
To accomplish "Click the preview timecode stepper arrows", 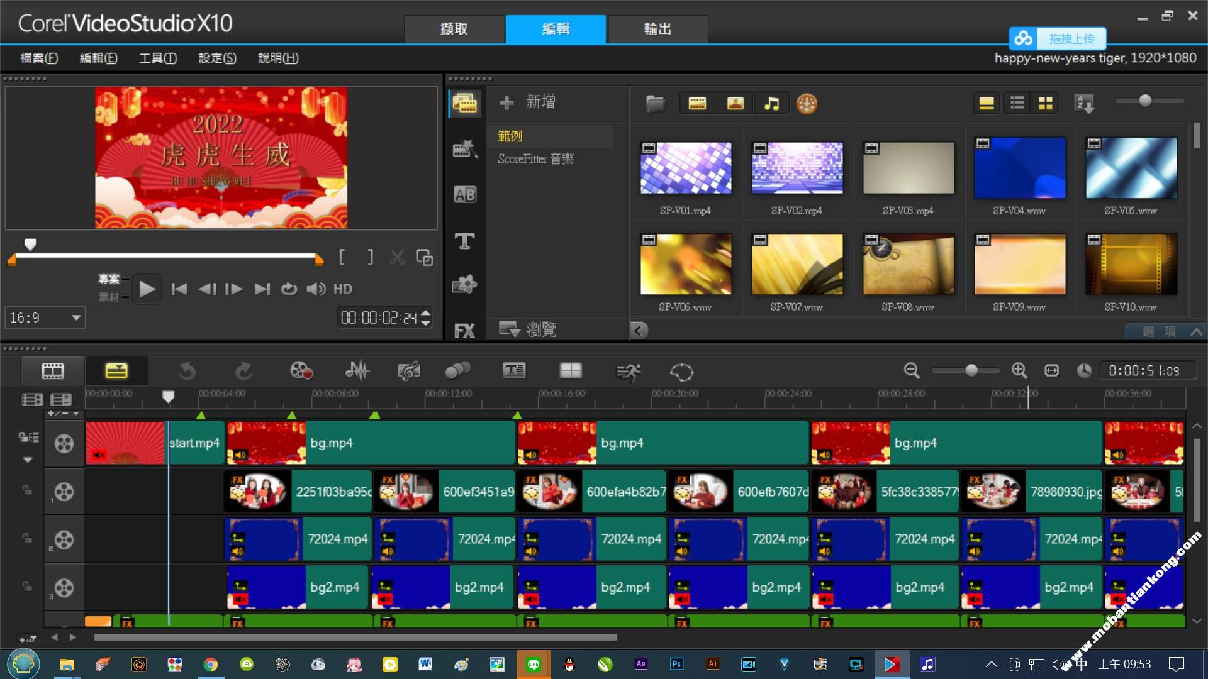I will pyautogui.click(x=426, y=317).
